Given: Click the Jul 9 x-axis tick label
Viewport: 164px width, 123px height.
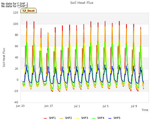Looking at the screenshot, I should (134, 106).
